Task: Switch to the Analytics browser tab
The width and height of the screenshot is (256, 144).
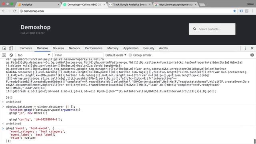Action: [x=38, y=4]
